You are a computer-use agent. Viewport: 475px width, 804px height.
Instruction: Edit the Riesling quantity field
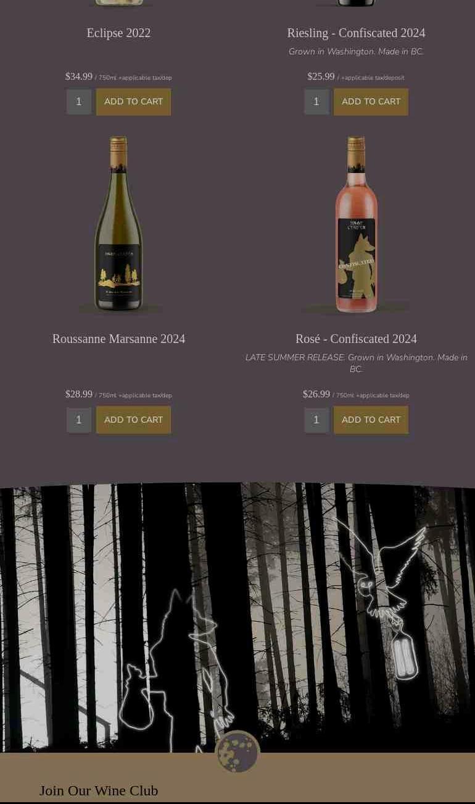(x=316, y=102)
